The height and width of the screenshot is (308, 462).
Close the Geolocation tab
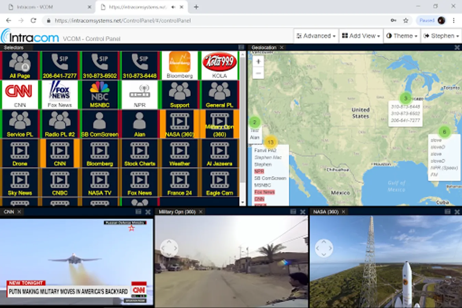point(281,48)
